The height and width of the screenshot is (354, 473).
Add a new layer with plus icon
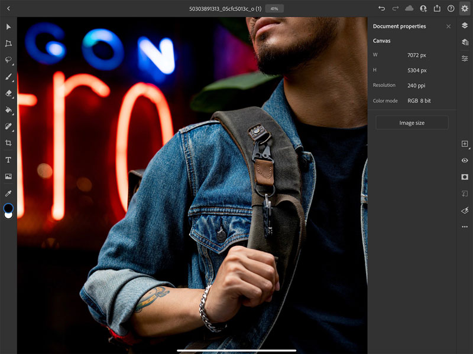point(465,143)
